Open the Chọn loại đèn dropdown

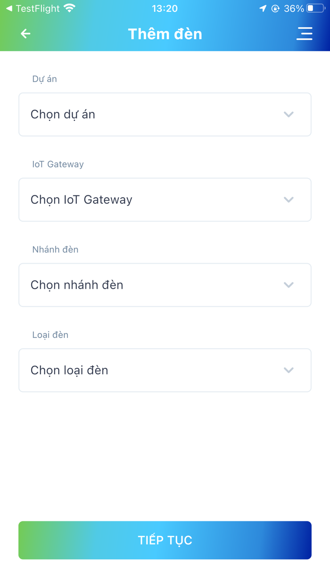pos(165,370)
